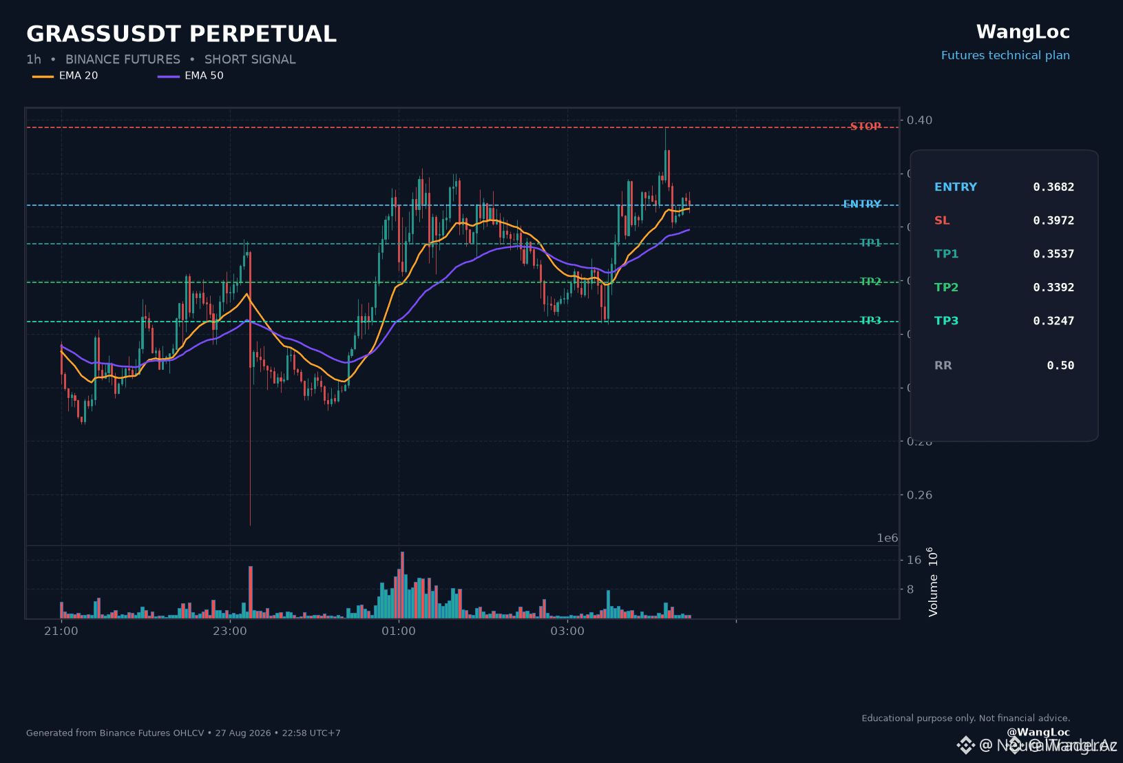
Task: Click the ENTRY label in the plan panel
Action: [956, 187]
